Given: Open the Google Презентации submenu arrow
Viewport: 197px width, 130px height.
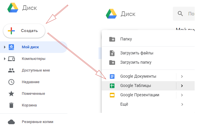Looking at the screenshot, I should click(x=182, y=95).
